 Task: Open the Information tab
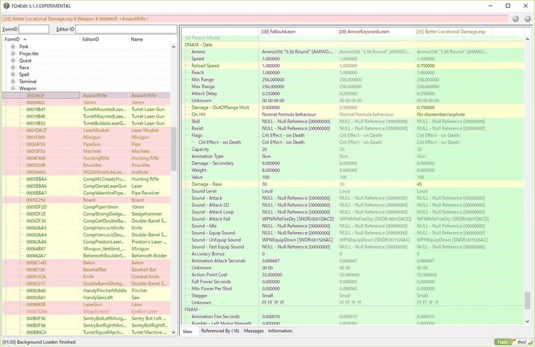[x=280, y=331]
